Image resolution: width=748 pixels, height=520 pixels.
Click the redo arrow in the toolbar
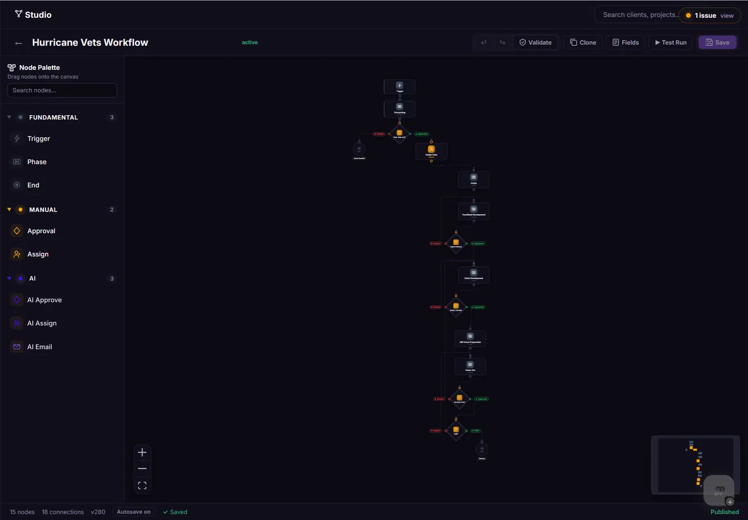(503, 42)
